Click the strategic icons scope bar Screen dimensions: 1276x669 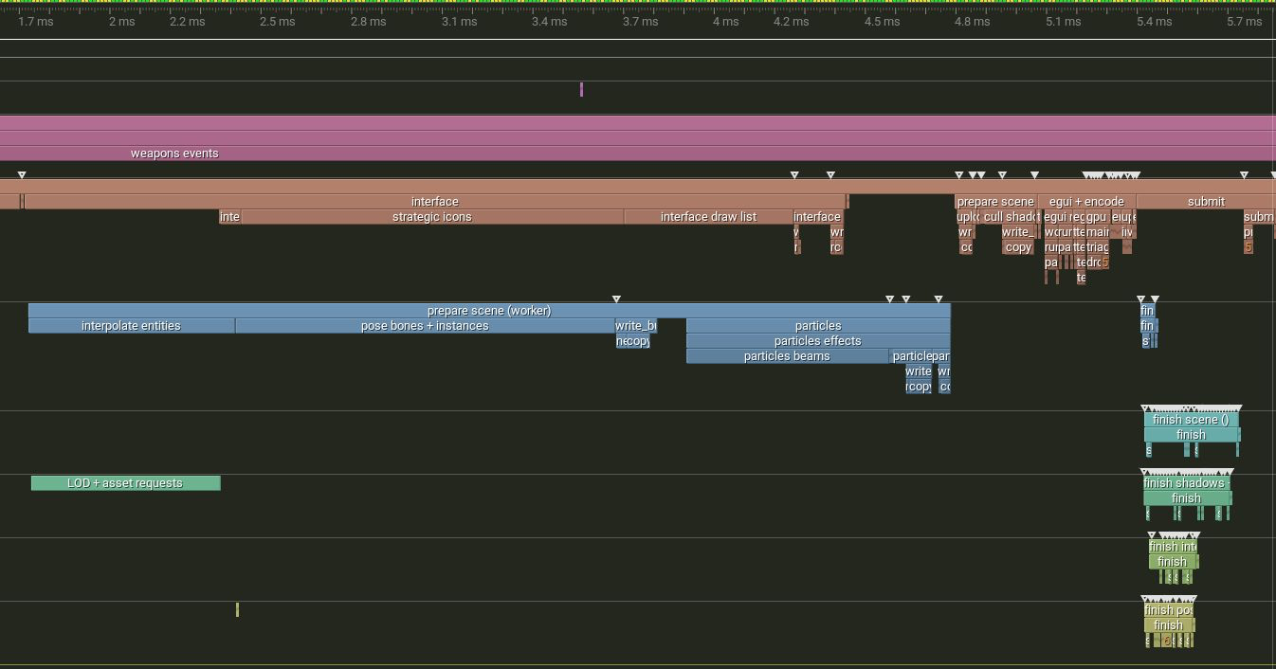[432, 217]
